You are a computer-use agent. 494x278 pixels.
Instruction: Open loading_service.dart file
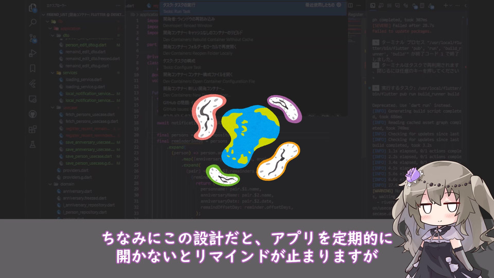coord(83,80)
